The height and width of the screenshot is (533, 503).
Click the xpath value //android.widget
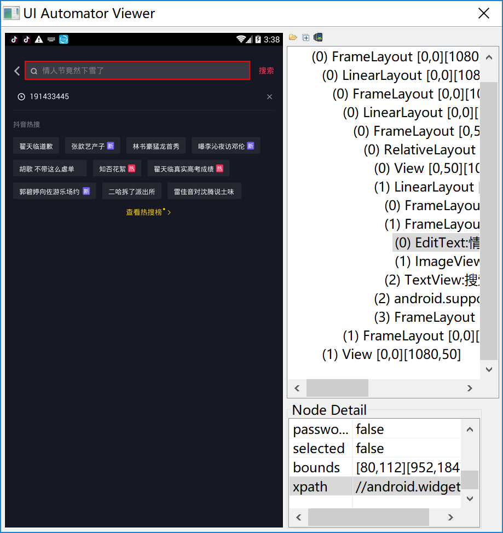407,486
